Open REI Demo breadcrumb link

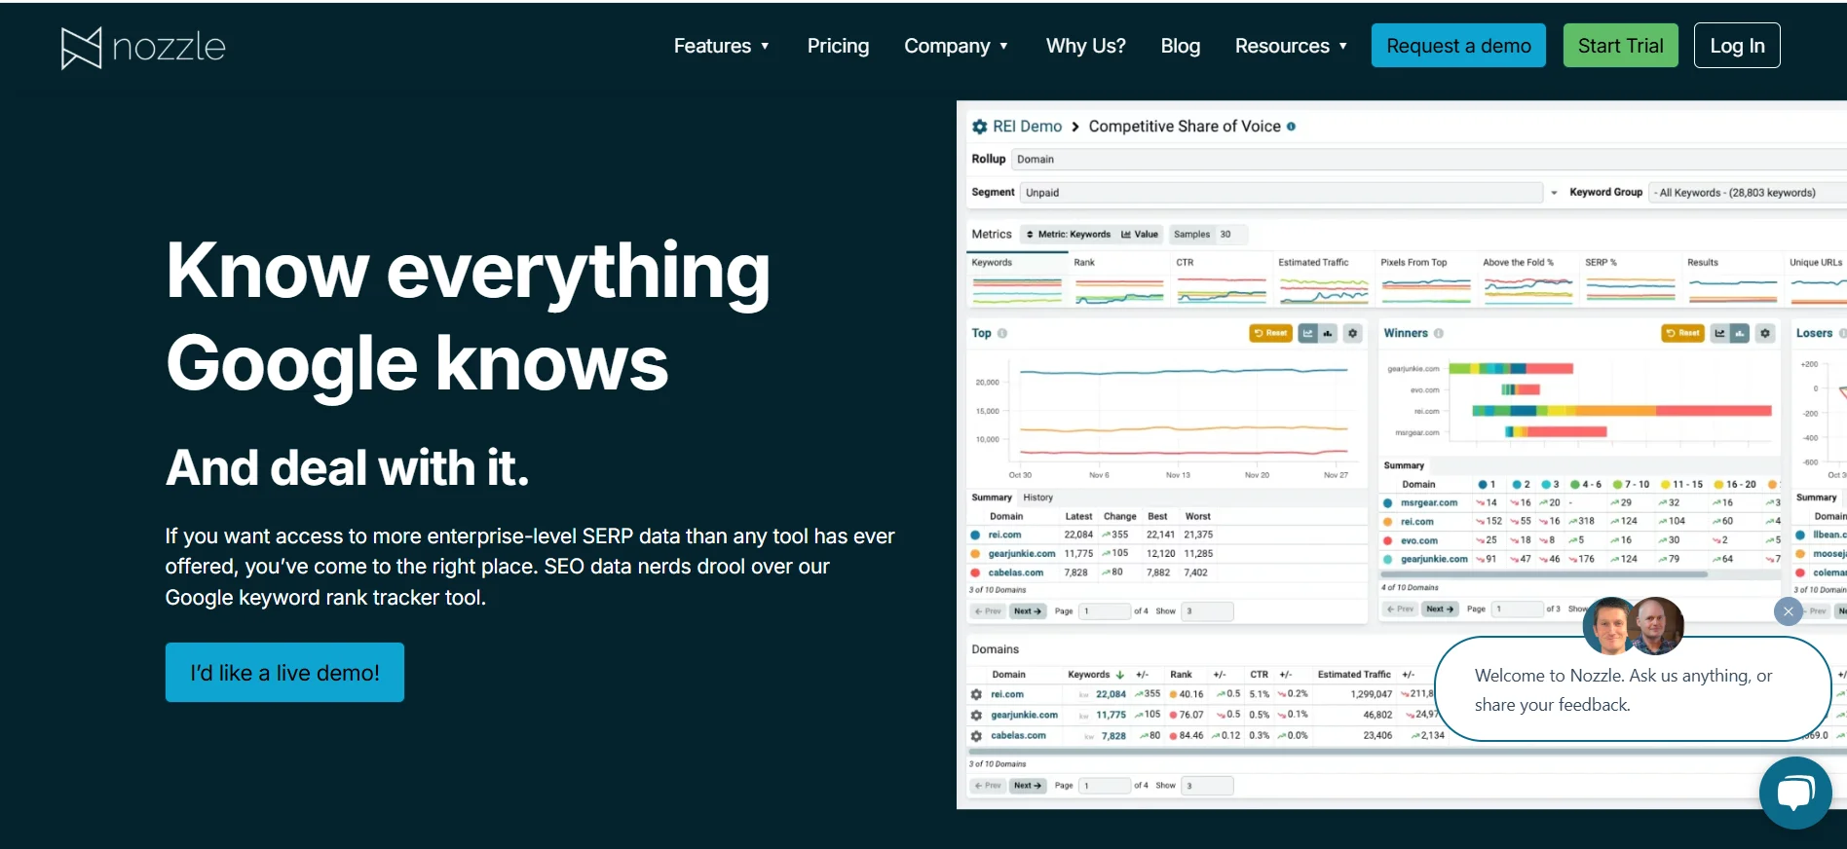(x=1027, y=127)
